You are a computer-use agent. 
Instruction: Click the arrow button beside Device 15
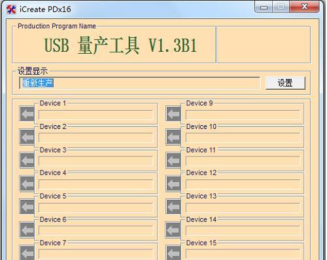pos(173,253)
